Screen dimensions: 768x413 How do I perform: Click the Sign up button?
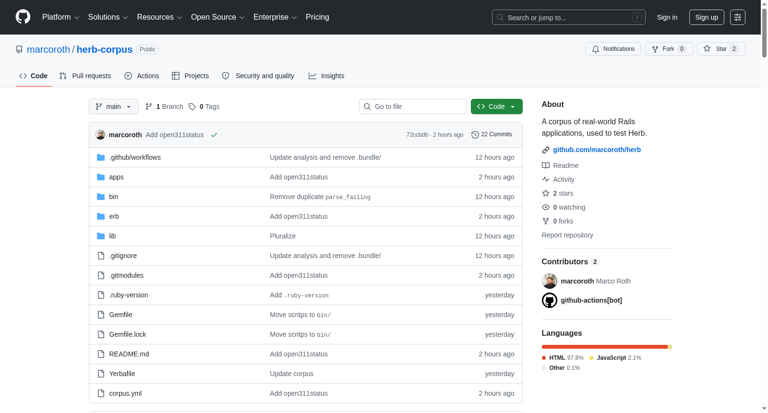707,17
